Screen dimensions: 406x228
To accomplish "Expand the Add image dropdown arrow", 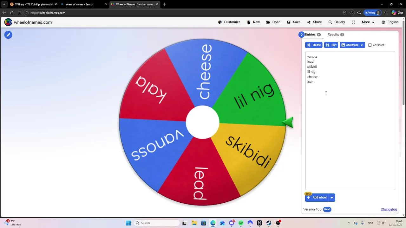I will (362, 45).
